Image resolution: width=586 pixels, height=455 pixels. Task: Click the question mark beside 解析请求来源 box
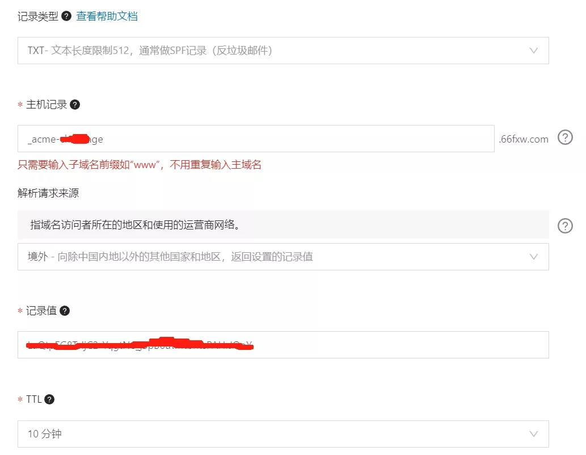click(565, 226)
